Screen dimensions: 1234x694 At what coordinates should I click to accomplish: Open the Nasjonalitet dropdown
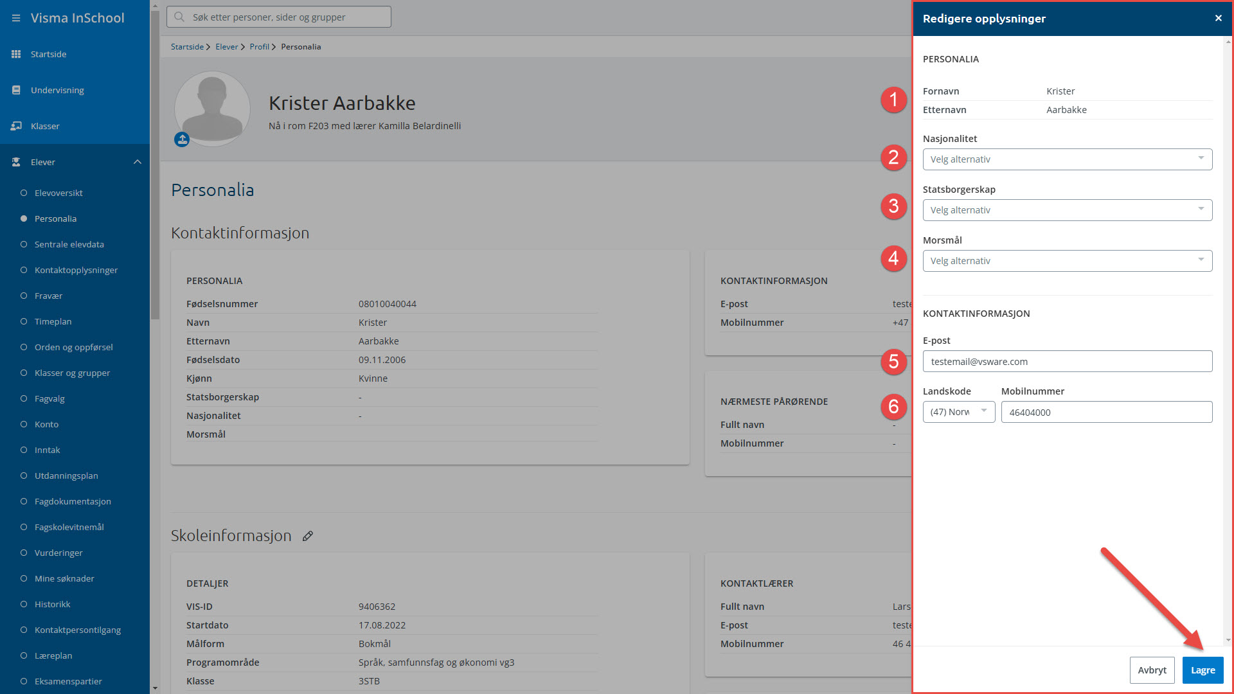pyautogui.click(x=1067, y=159)
